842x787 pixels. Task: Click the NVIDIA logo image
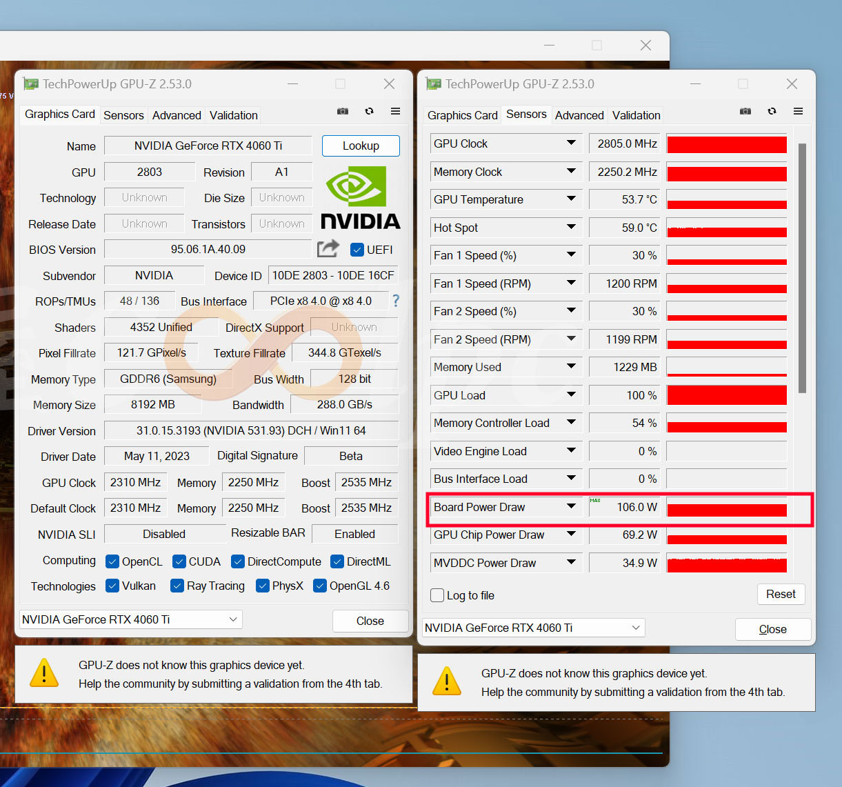coord(361,198)
